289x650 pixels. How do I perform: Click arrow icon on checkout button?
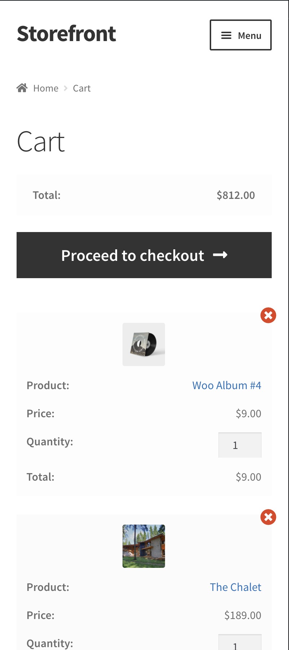click(x=220, y=255)
